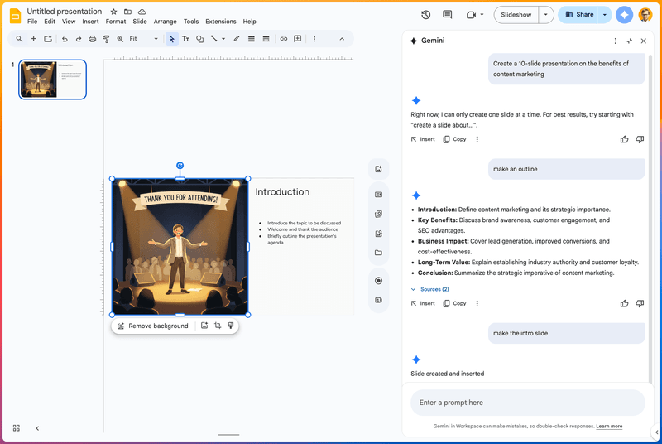
Task: Copy the outline response
Action: (454, 303)
